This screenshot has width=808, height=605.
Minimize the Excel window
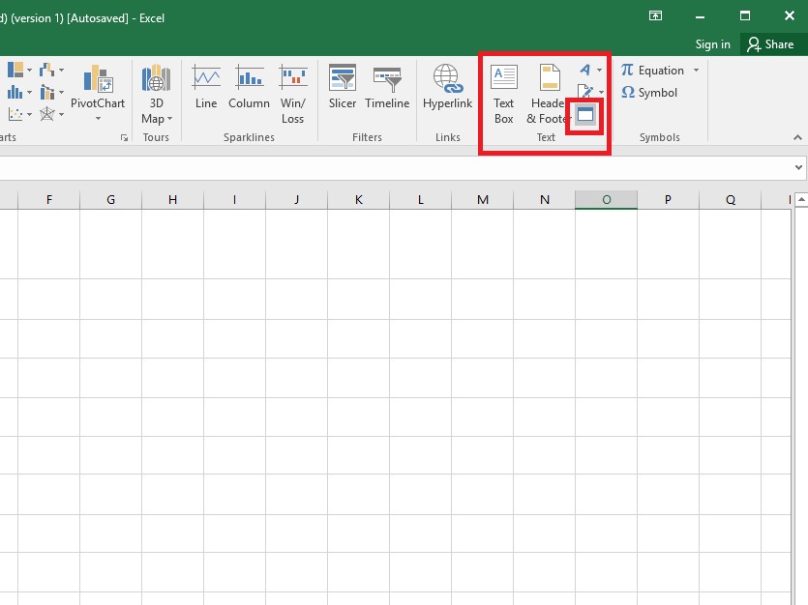(700, 16)
